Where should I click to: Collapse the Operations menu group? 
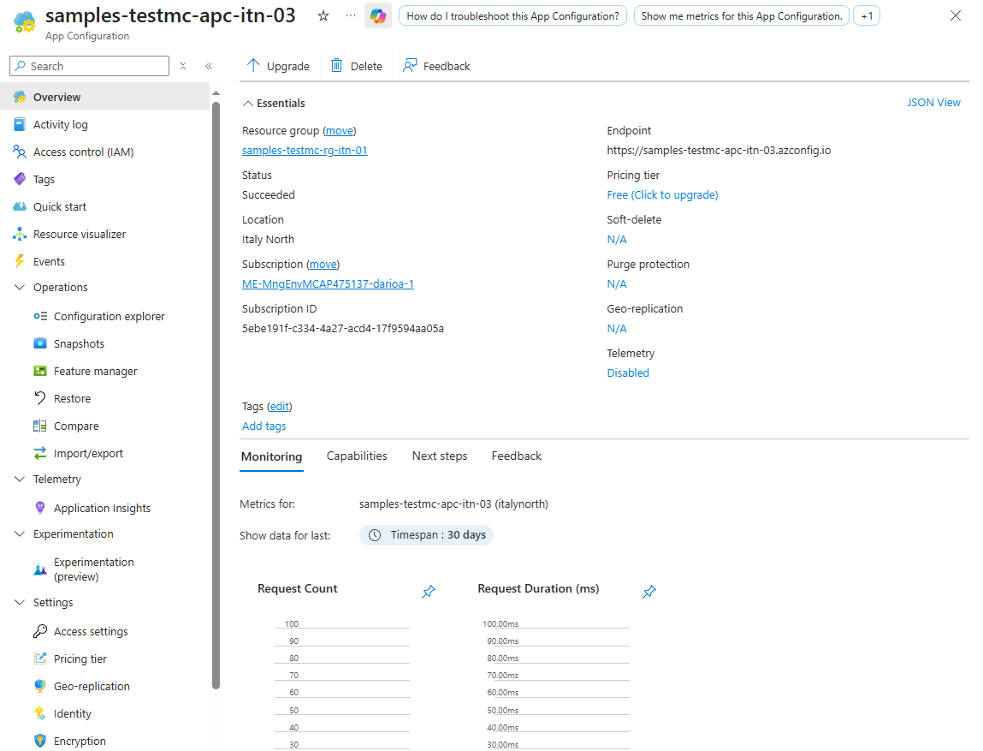click(20, 288)
